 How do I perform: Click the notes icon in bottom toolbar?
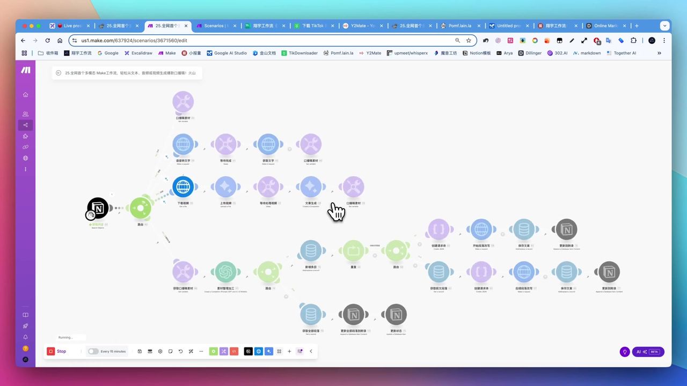point(170,351)
